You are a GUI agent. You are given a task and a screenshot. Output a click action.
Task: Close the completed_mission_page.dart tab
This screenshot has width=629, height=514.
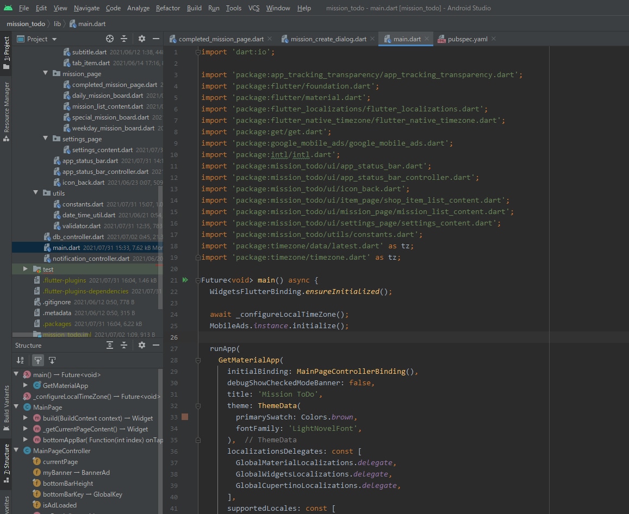(270, 39)
